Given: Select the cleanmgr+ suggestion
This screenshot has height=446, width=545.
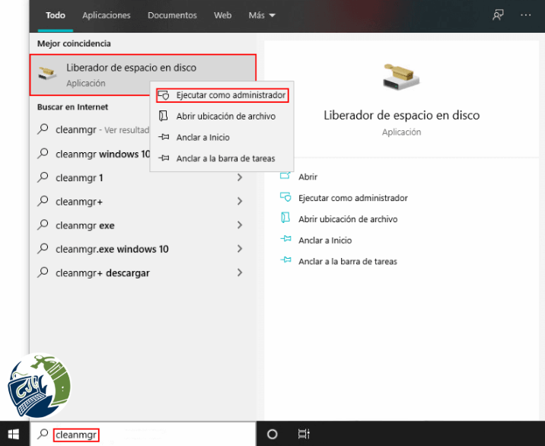Looking at the screenshot, I should tap(143, 201).
